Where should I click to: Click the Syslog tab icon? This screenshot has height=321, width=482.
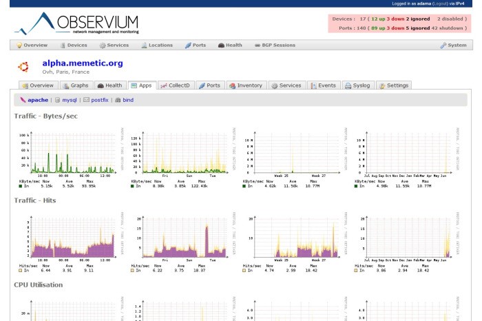click(348, 86)
